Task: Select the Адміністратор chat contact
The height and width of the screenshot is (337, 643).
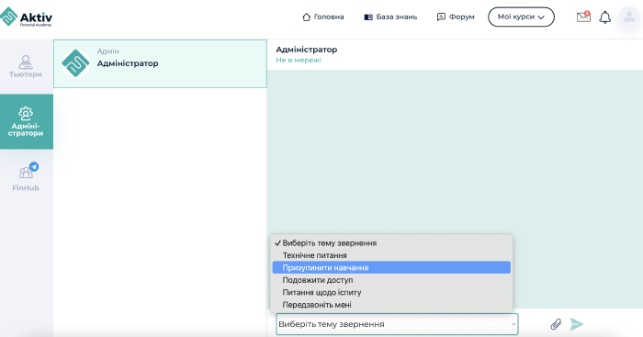Action: 160,63
